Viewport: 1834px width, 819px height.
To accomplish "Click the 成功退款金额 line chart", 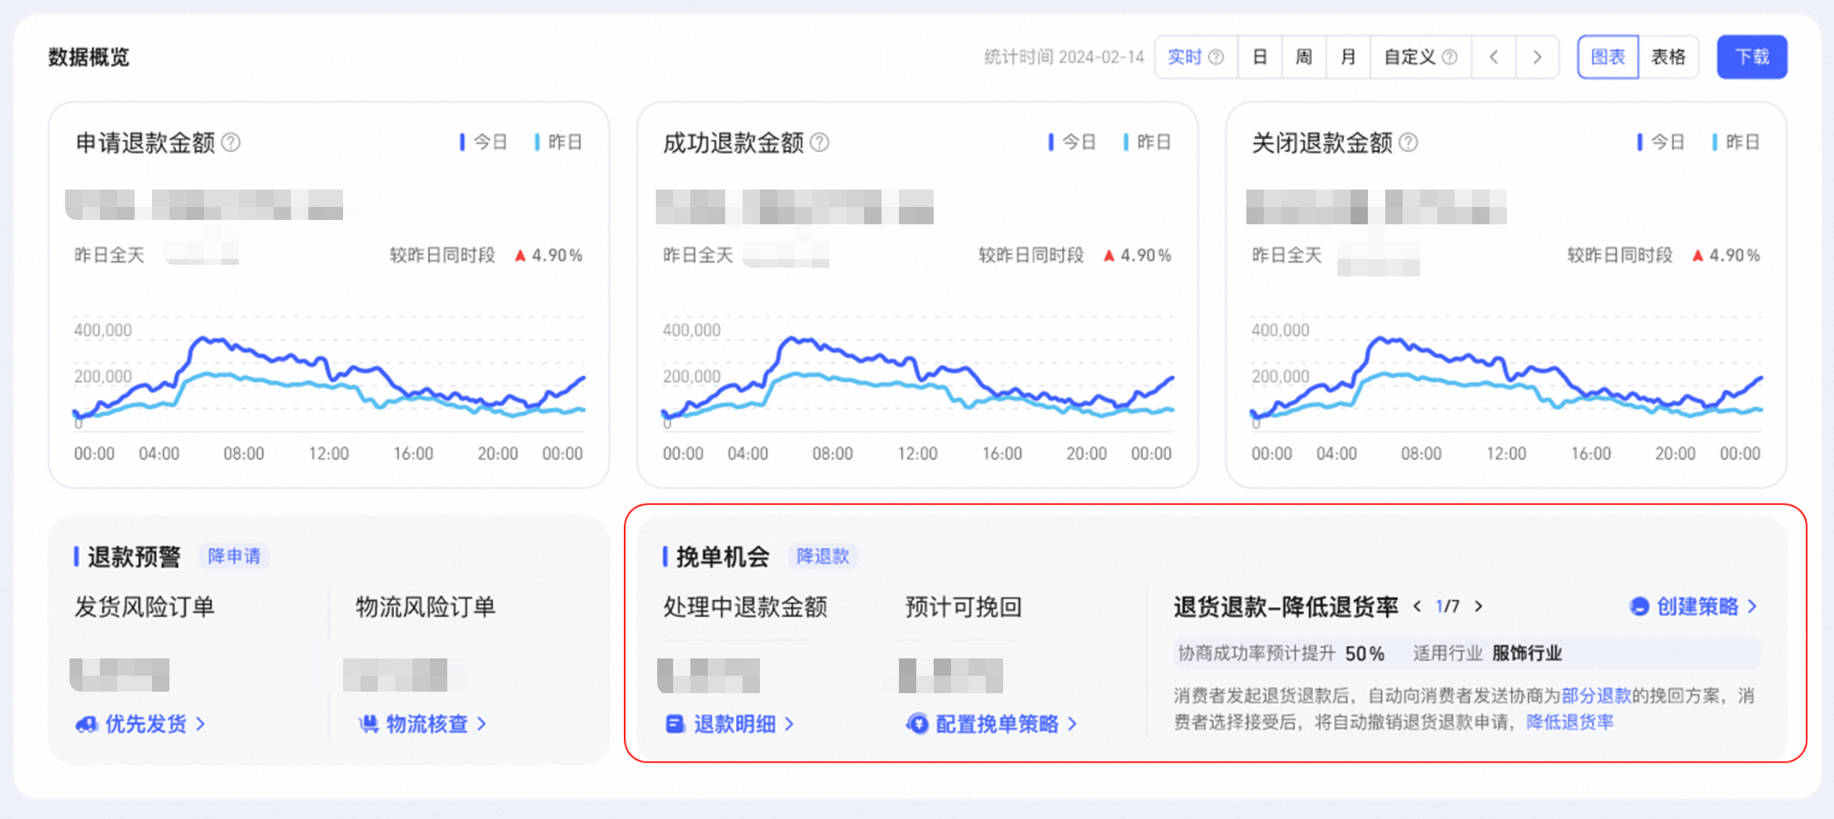I will pyautogui.click(x=917, y=376).
